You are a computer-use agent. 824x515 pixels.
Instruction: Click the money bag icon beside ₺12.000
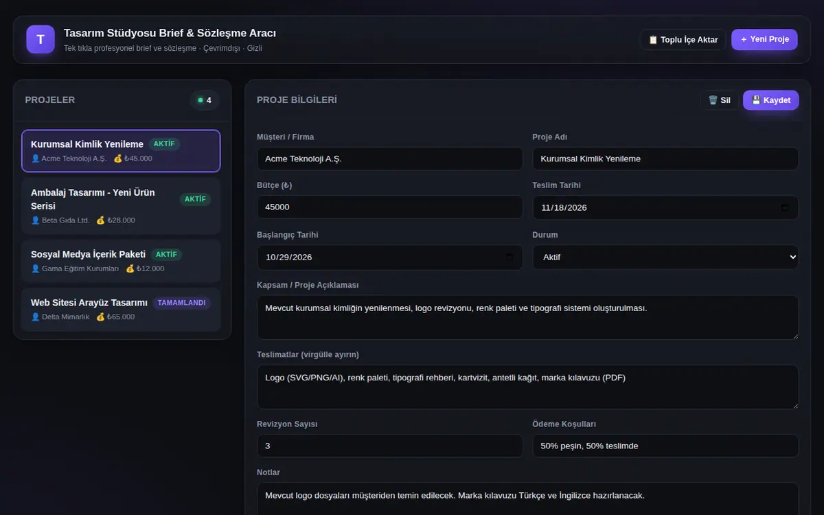pyautogui.click(x=130, y=268)
